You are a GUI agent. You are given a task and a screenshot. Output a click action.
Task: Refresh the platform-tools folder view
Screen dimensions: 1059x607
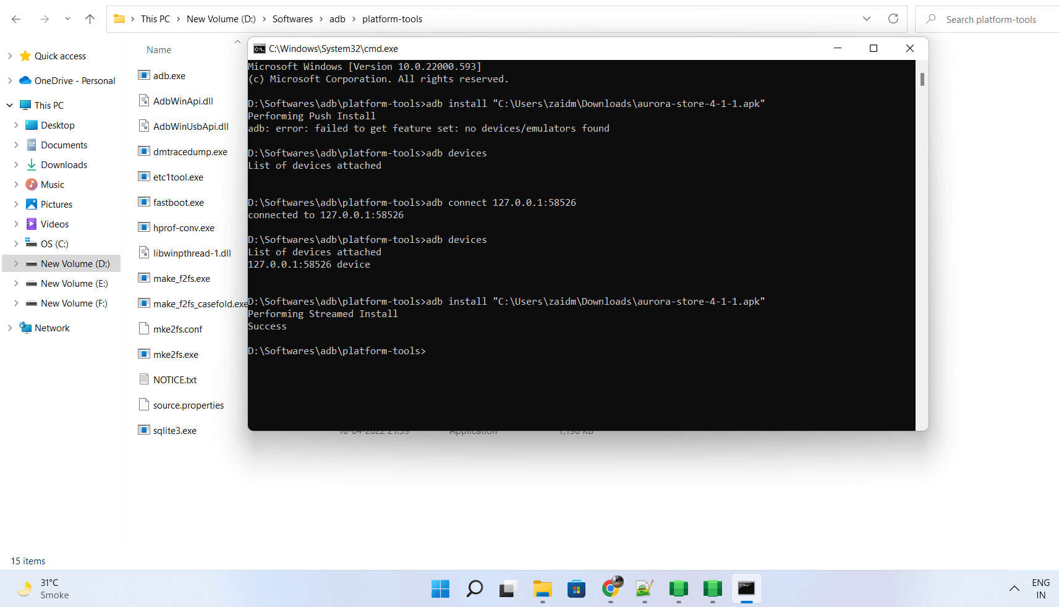pyautogui.click(x=893, y=19)
